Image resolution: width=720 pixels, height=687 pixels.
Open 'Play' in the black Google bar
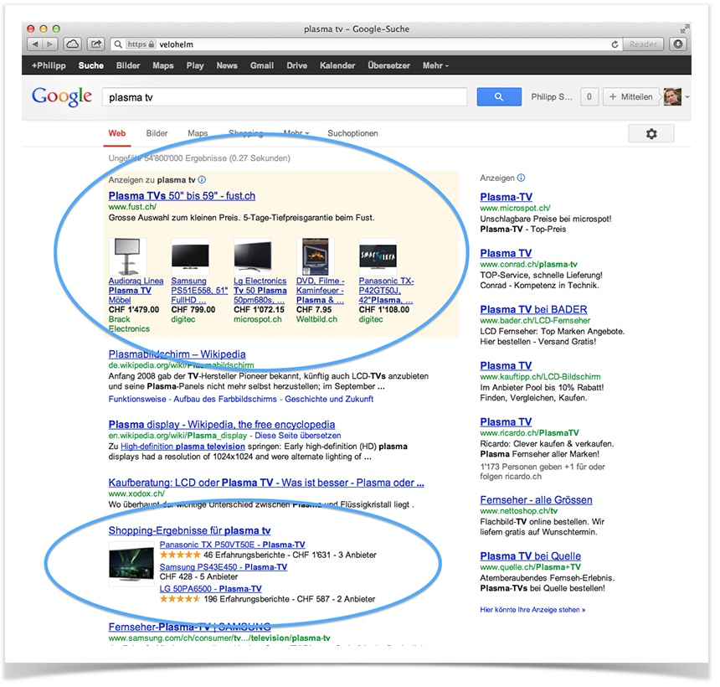[x=195, y=65]
